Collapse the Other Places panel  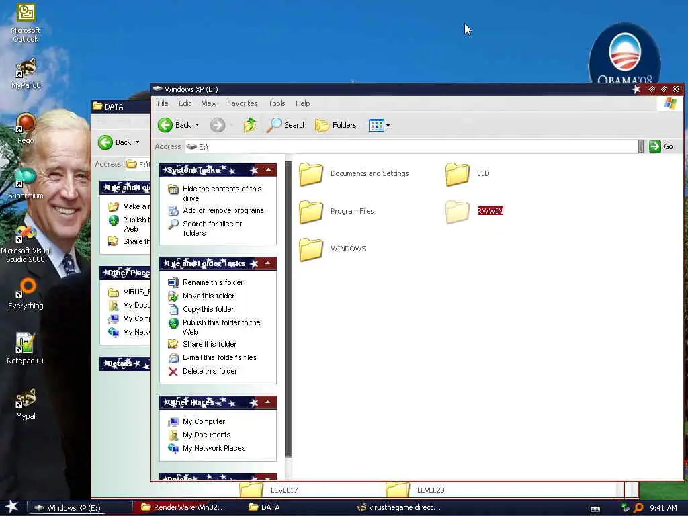point(268,402)
